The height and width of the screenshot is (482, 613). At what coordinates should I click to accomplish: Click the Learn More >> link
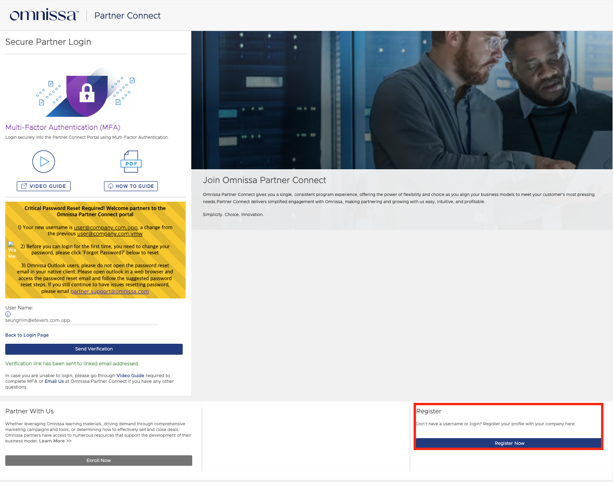55,441
